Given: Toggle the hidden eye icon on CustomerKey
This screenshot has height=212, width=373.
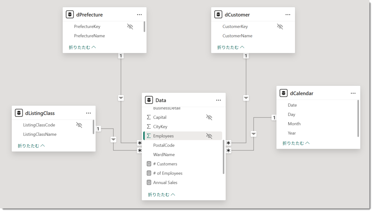Looking at the screenshot, I should coord(280,26).
